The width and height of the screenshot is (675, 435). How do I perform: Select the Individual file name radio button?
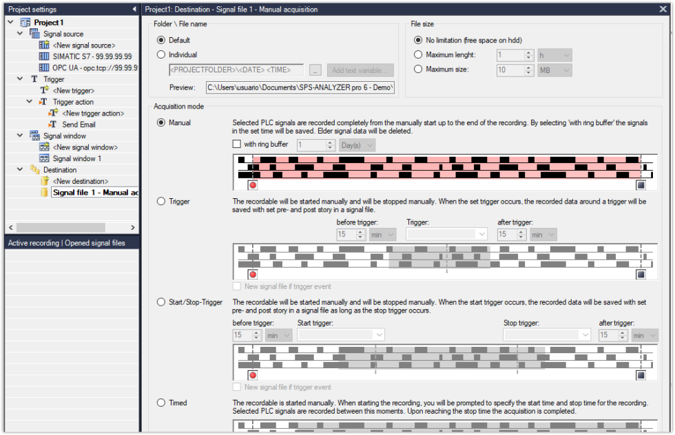click(161, 55)
